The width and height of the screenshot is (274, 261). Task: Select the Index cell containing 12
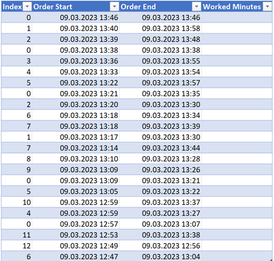(x=16, y=246)
